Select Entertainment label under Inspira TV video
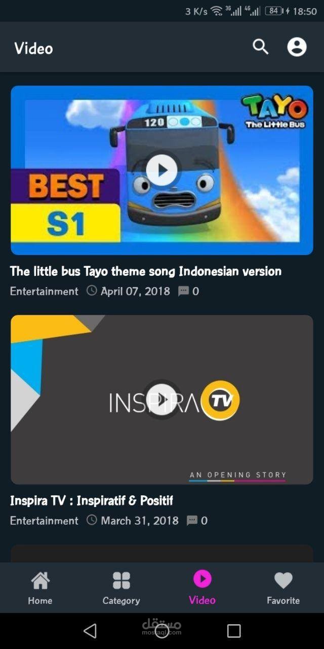The height and width of the screenshot is (649, 324). point(44,520)
